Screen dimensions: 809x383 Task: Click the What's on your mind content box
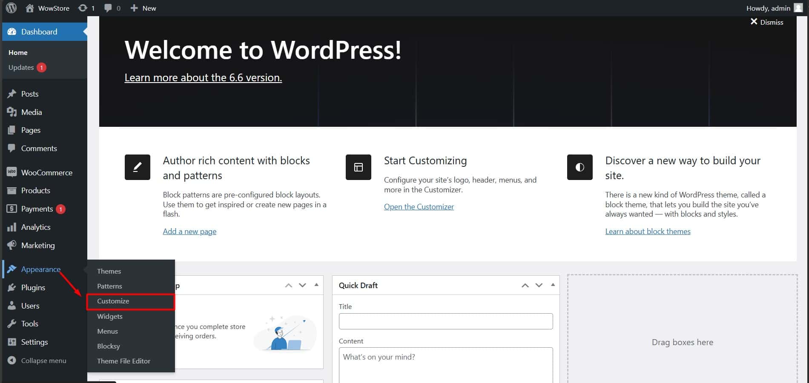point(446,365)
